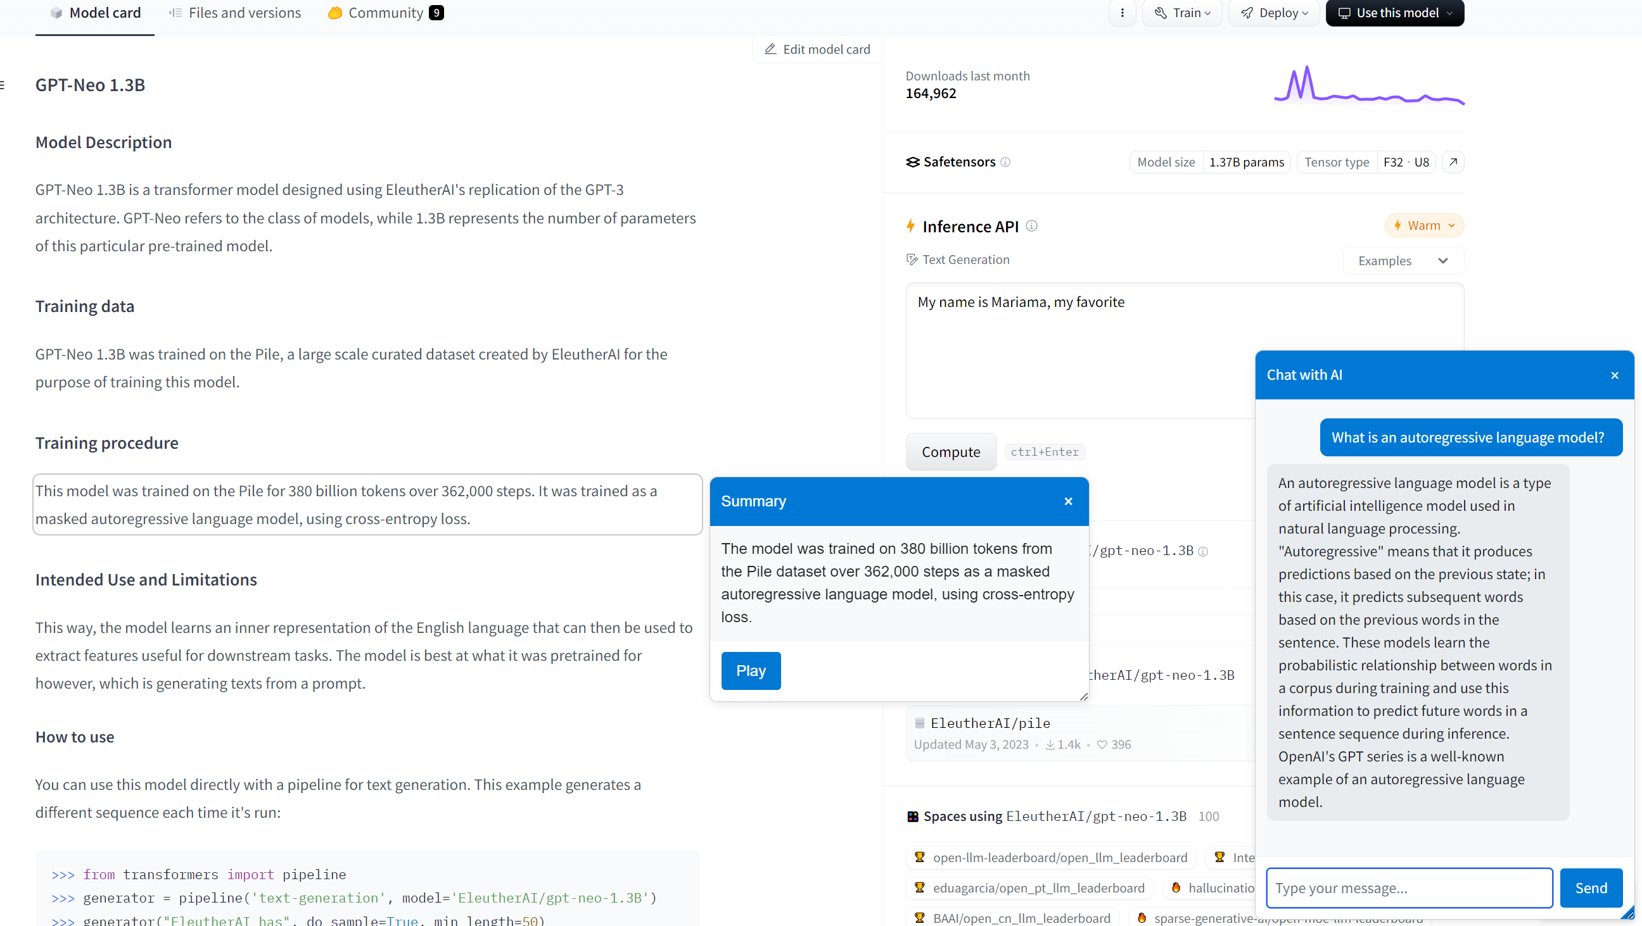Open the Deploy dropdown
This screenshot has height=926, width=1642.
click(x=1275, y=13)
